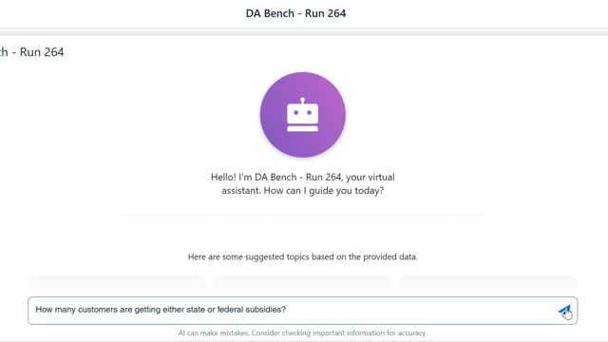Click 'How can I guide you today?' text
The height and width of the screenshot is (342, 608).
(x=323, y=191)
